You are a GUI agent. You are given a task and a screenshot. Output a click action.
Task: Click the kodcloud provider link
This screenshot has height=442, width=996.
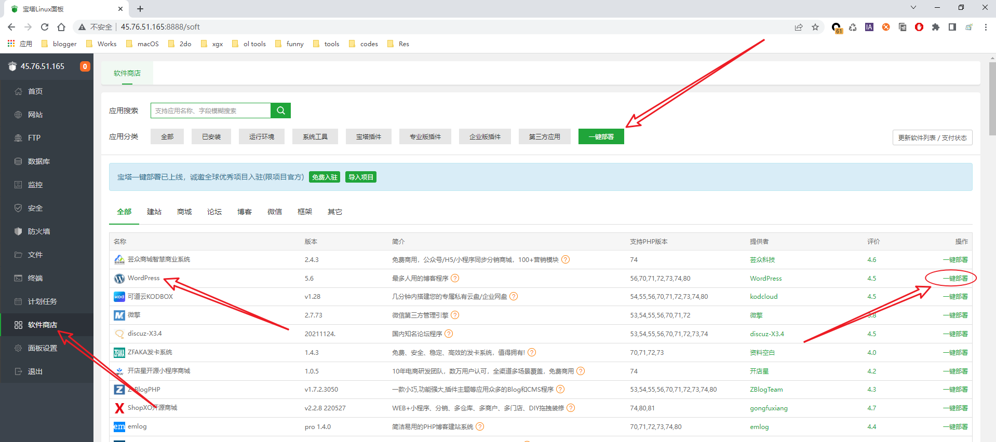(x=764, y=297)
